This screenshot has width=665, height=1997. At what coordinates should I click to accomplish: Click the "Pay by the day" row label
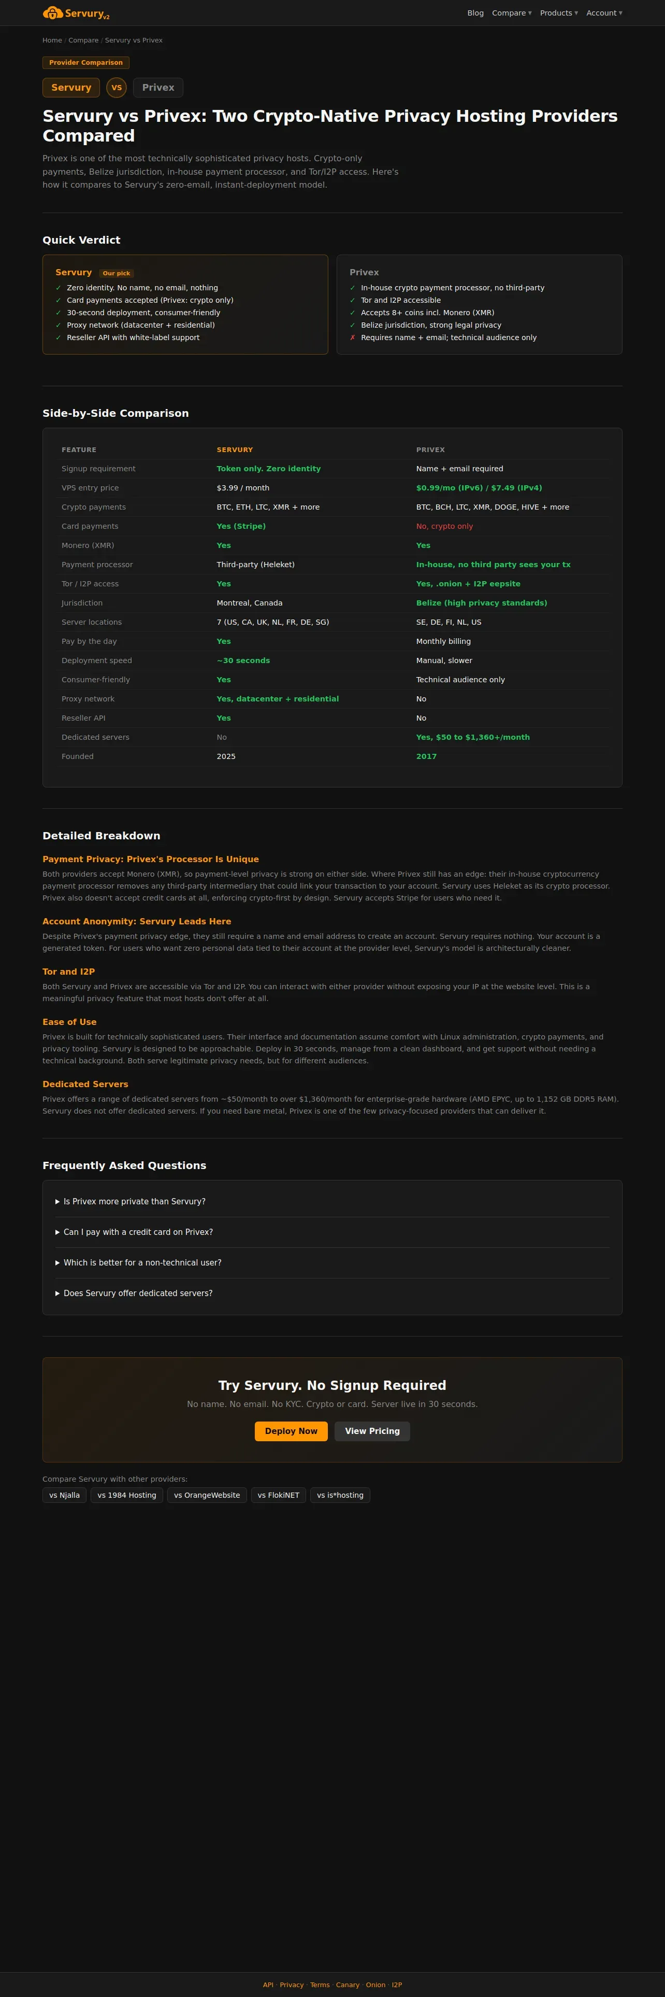[89, 642]
